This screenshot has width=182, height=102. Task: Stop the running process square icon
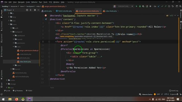(x=150, y=6)
